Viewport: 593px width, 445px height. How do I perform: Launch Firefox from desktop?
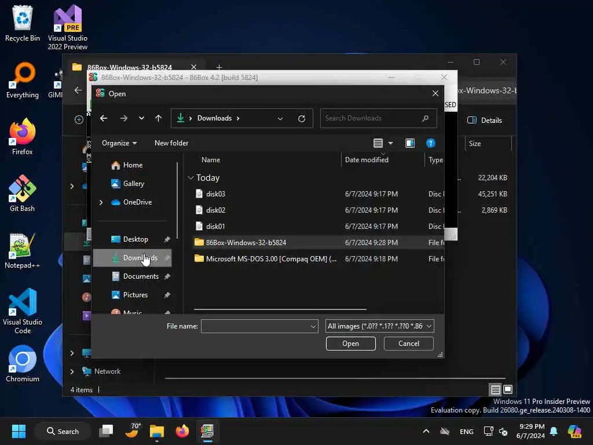[x=23, y=137]
